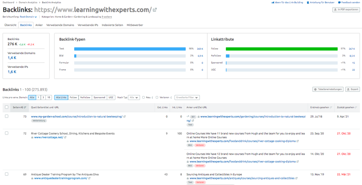Click lock icon before antiquedealertrainingprogram.com
Image resolution: width=362 pixels, height=185 pixels.
pos(32,178)
